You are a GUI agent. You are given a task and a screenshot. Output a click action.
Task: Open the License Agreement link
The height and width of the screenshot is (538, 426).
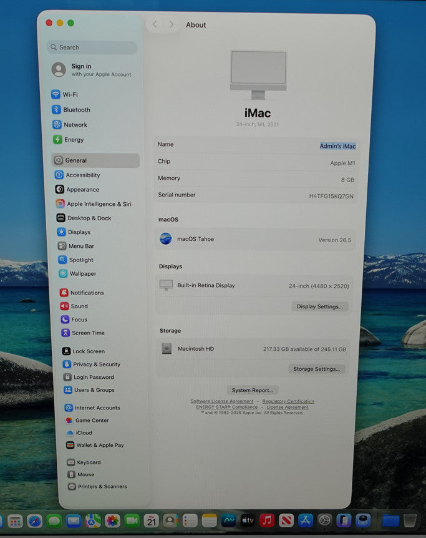[288, 407]
